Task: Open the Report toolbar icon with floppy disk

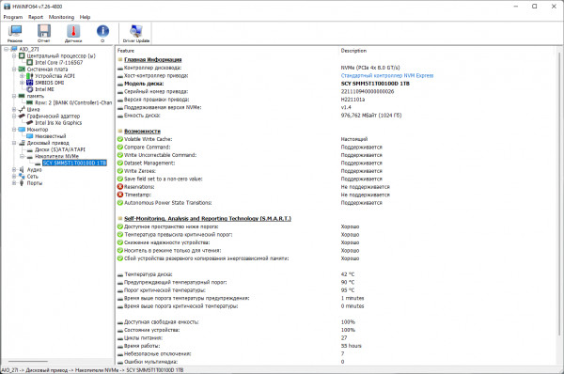Action: click(x=44, y=34)
